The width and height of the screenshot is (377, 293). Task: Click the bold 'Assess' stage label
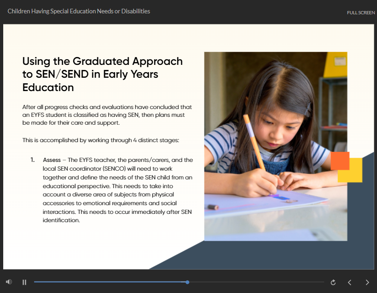coord(52,160)
